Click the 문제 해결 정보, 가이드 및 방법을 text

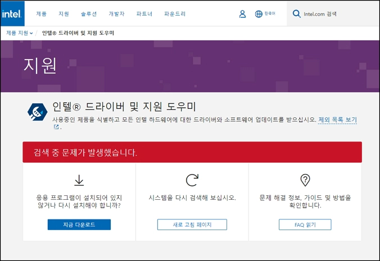[305, 198]
